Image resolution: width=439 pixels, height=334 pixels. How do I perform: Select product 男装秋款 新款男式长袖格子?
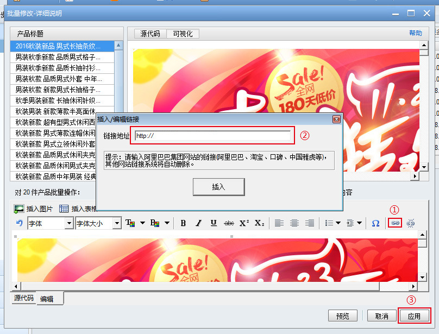[62, 90]
